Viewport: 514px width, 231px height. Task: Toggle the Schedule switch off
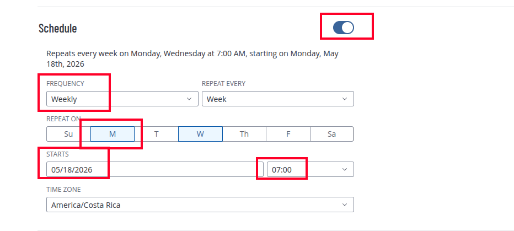[343, 28]
